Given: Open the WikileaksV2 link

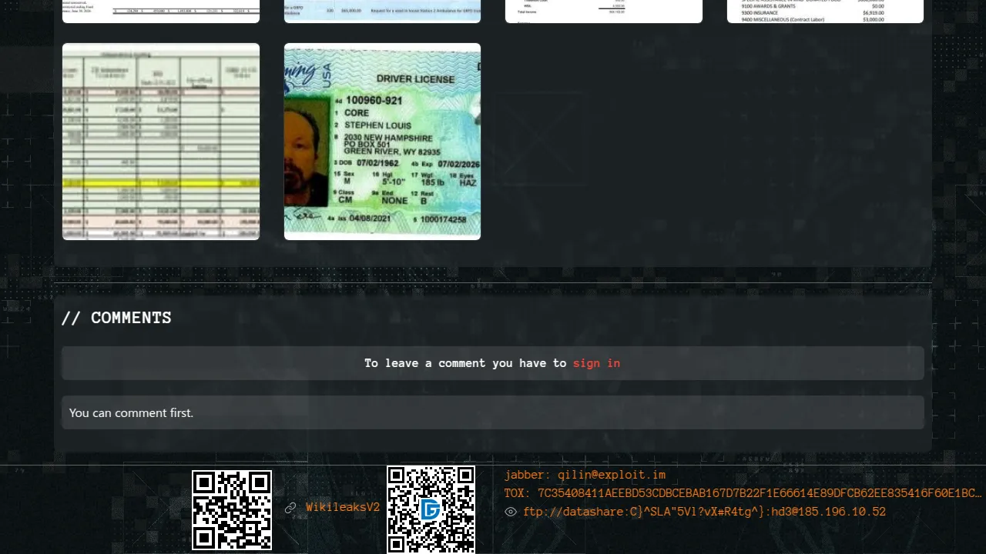Looking at the screenshot, I should (343, 508).
